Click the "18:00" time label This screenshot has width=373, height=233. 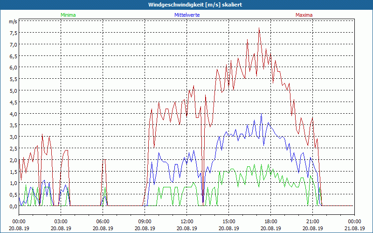pyautogui.click(x=271, y=222)
